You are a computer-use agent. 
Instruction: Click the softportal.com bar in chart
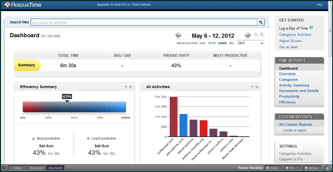174,117
